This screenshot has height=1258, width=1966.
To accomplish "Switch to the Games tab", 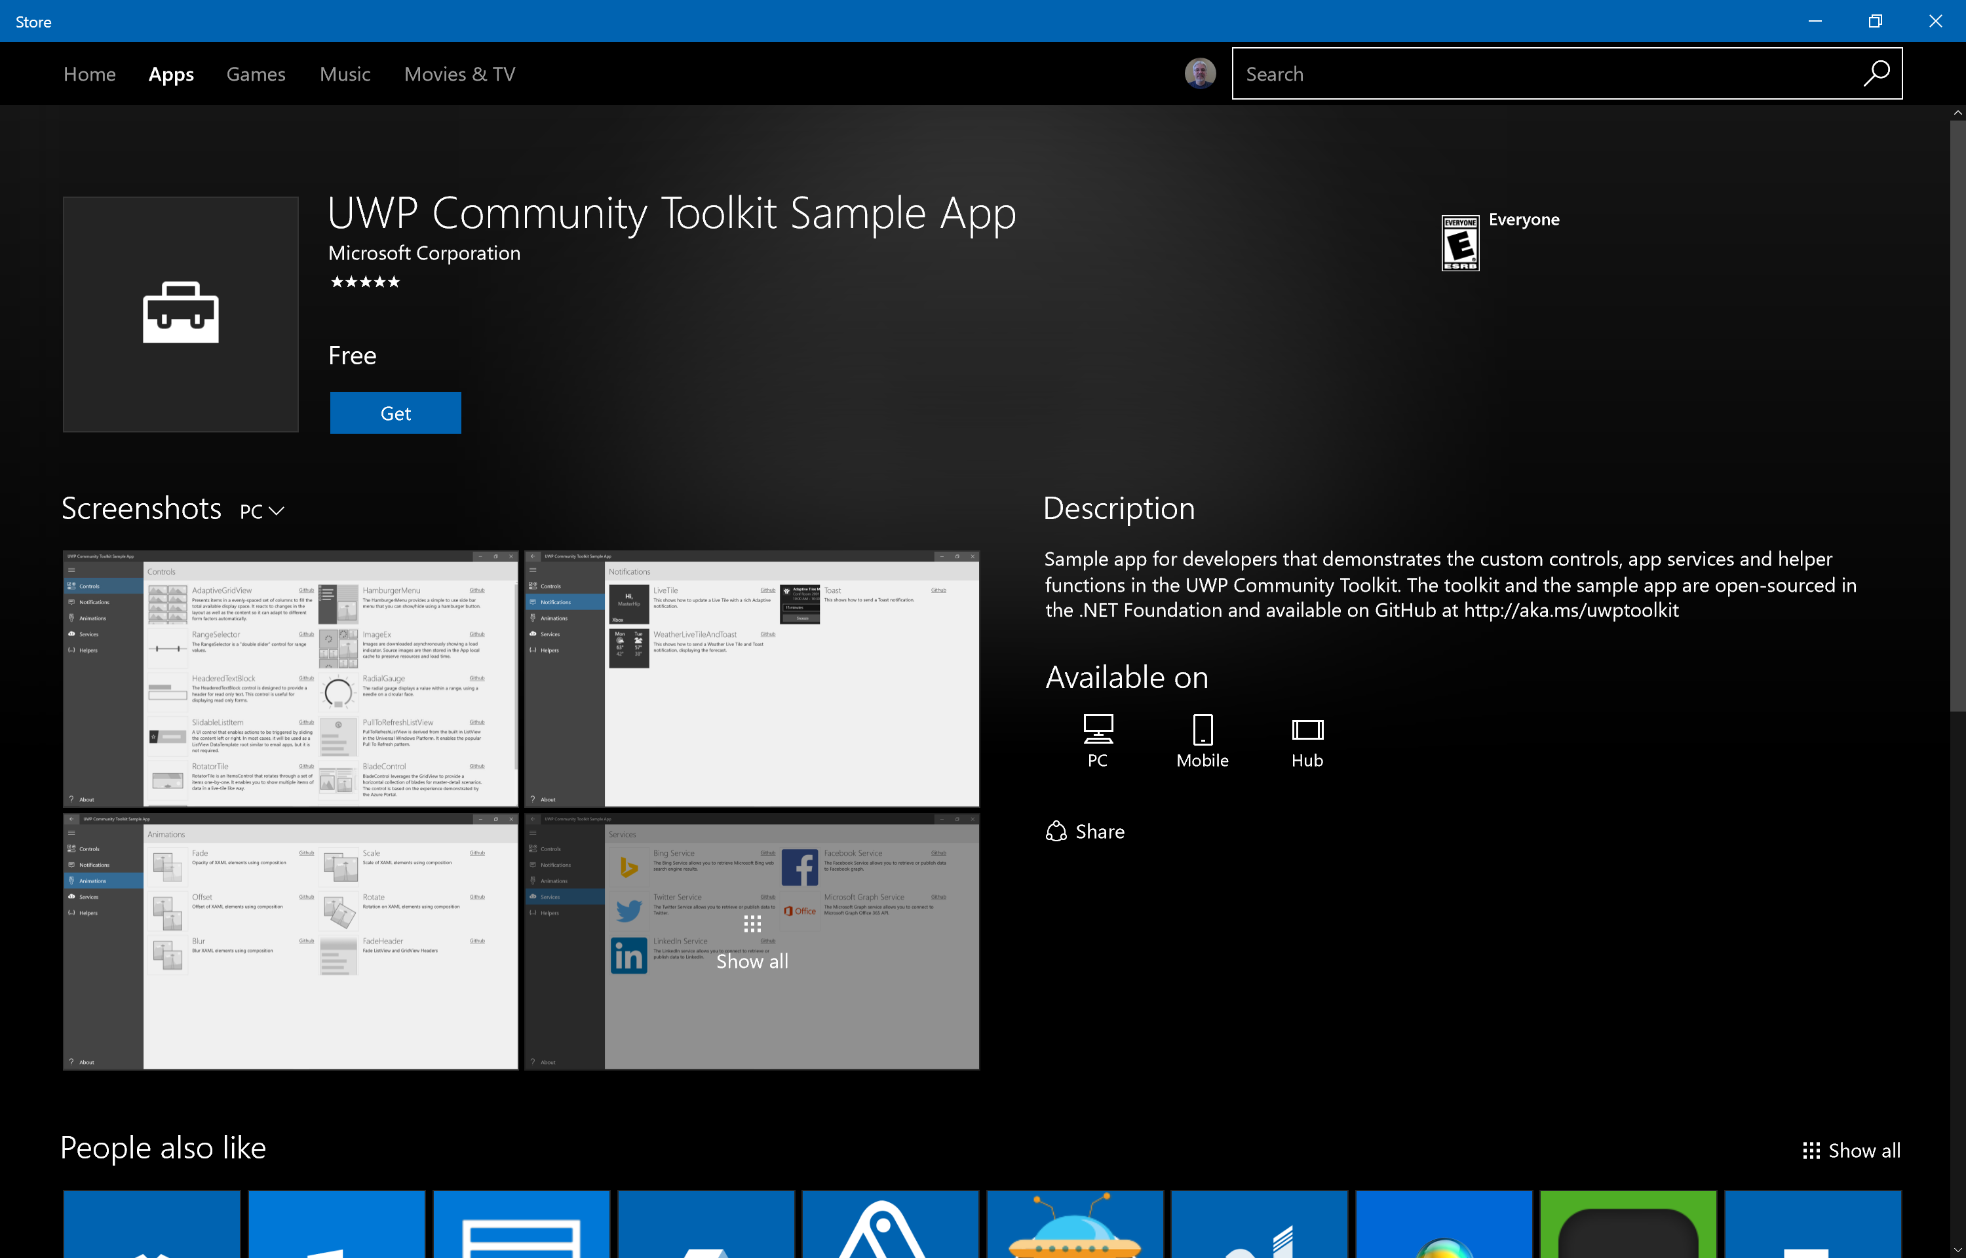I will (x=256, y=74).
